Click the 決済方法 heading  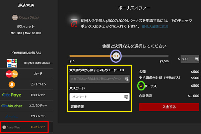tap(26, 5)
